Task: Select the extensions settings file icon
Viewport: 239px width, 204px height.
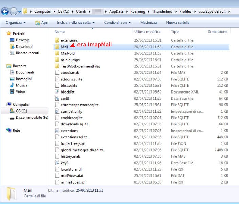Action: click(57, 131)
